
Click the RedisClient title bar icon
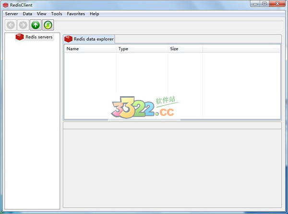click(5, 5)
